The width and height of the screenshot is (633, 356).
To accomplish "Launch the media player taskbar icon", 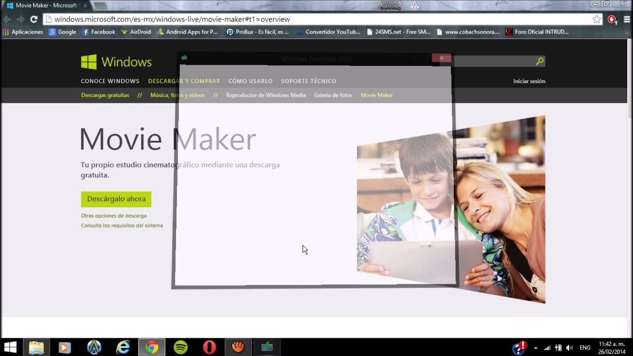I will click(64, 348).
